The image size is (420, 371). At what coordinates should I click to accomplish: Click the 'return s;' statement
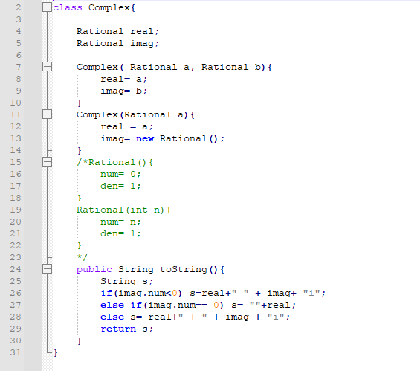tap(126, 329)
